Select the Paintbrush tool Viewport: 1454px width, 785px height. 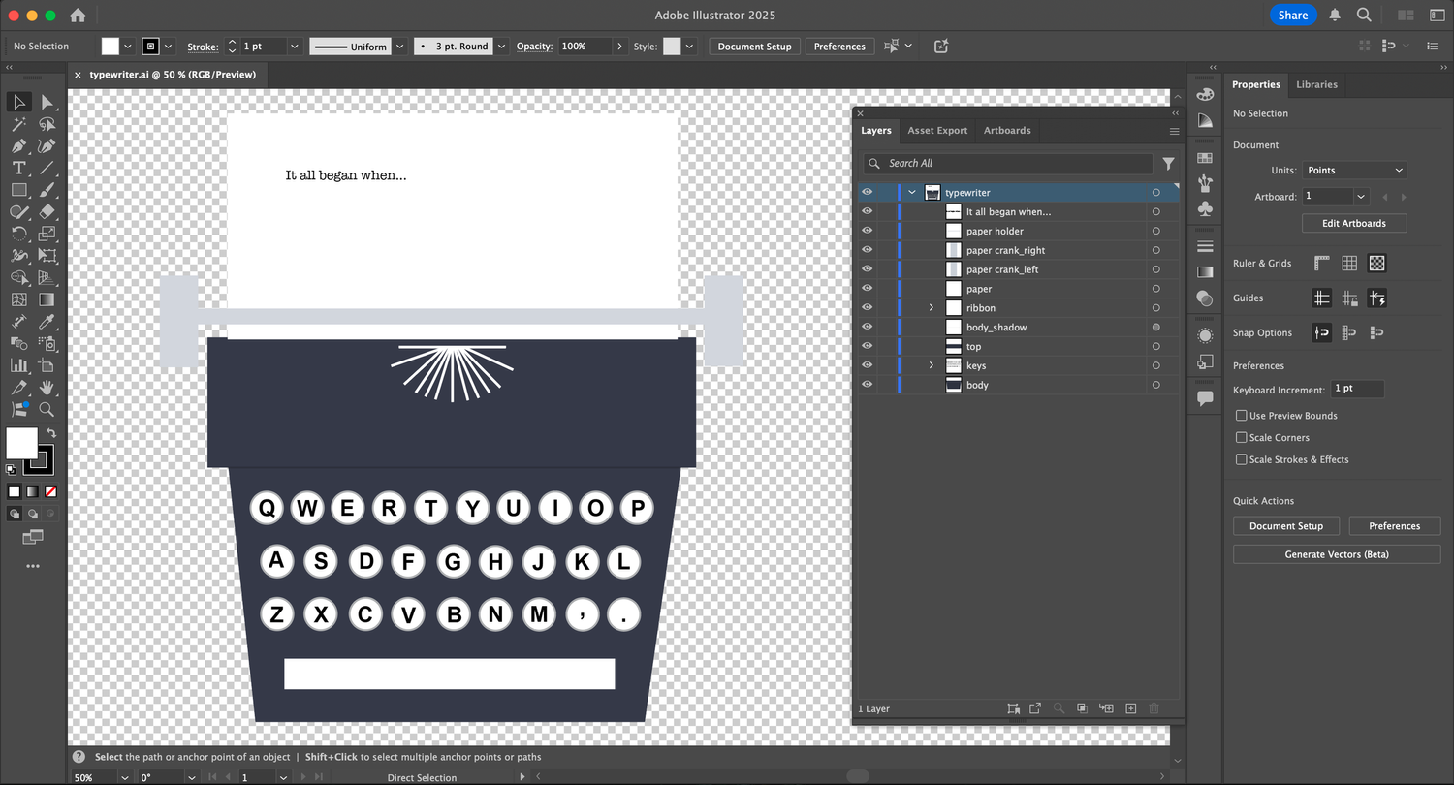coord(47,190)
